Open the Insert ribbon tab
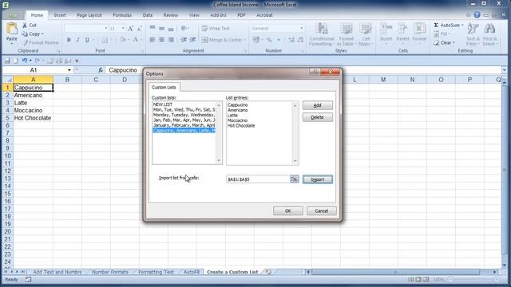Screen dimensions: 511x287 (60, 15)
